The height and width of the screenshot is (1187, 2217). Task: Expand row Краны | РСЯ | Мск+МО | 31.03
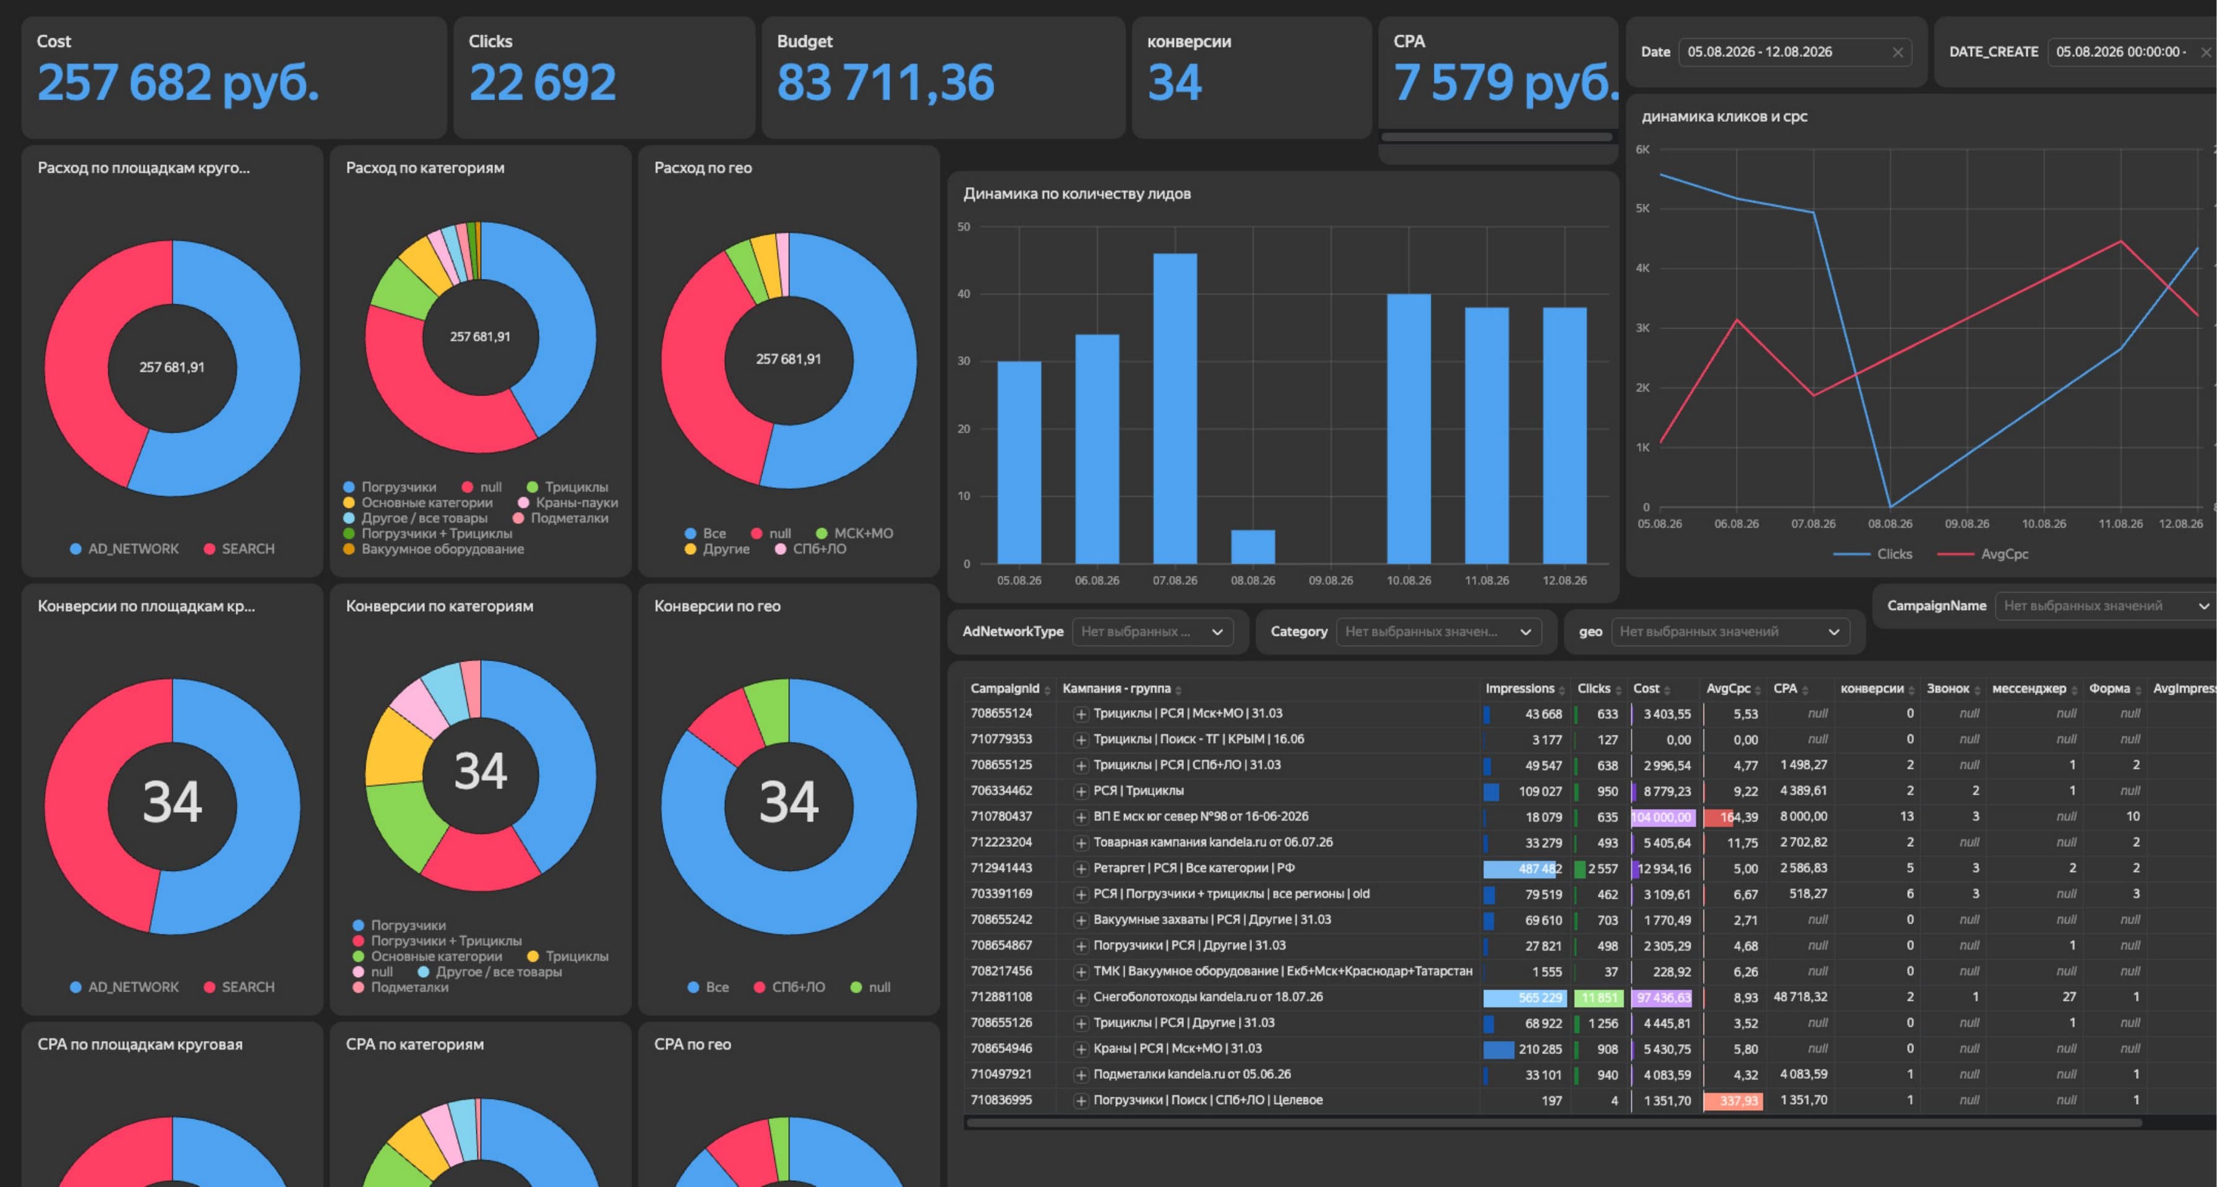point(1081,1050)
